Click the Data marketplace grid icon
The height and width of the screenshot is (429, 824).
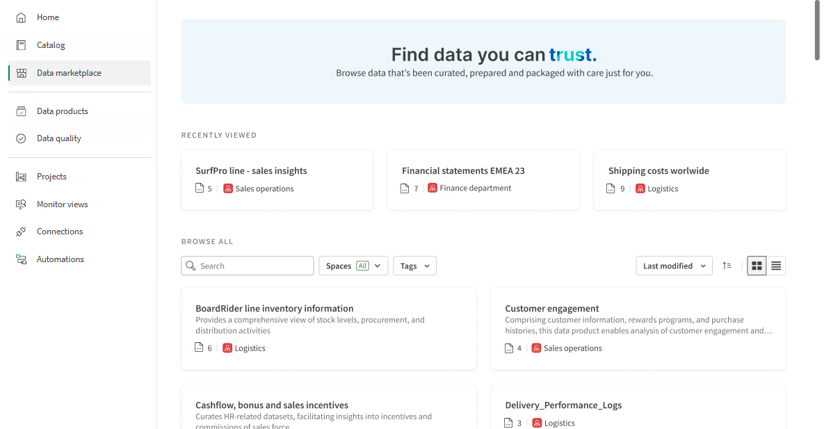point(20,72)
